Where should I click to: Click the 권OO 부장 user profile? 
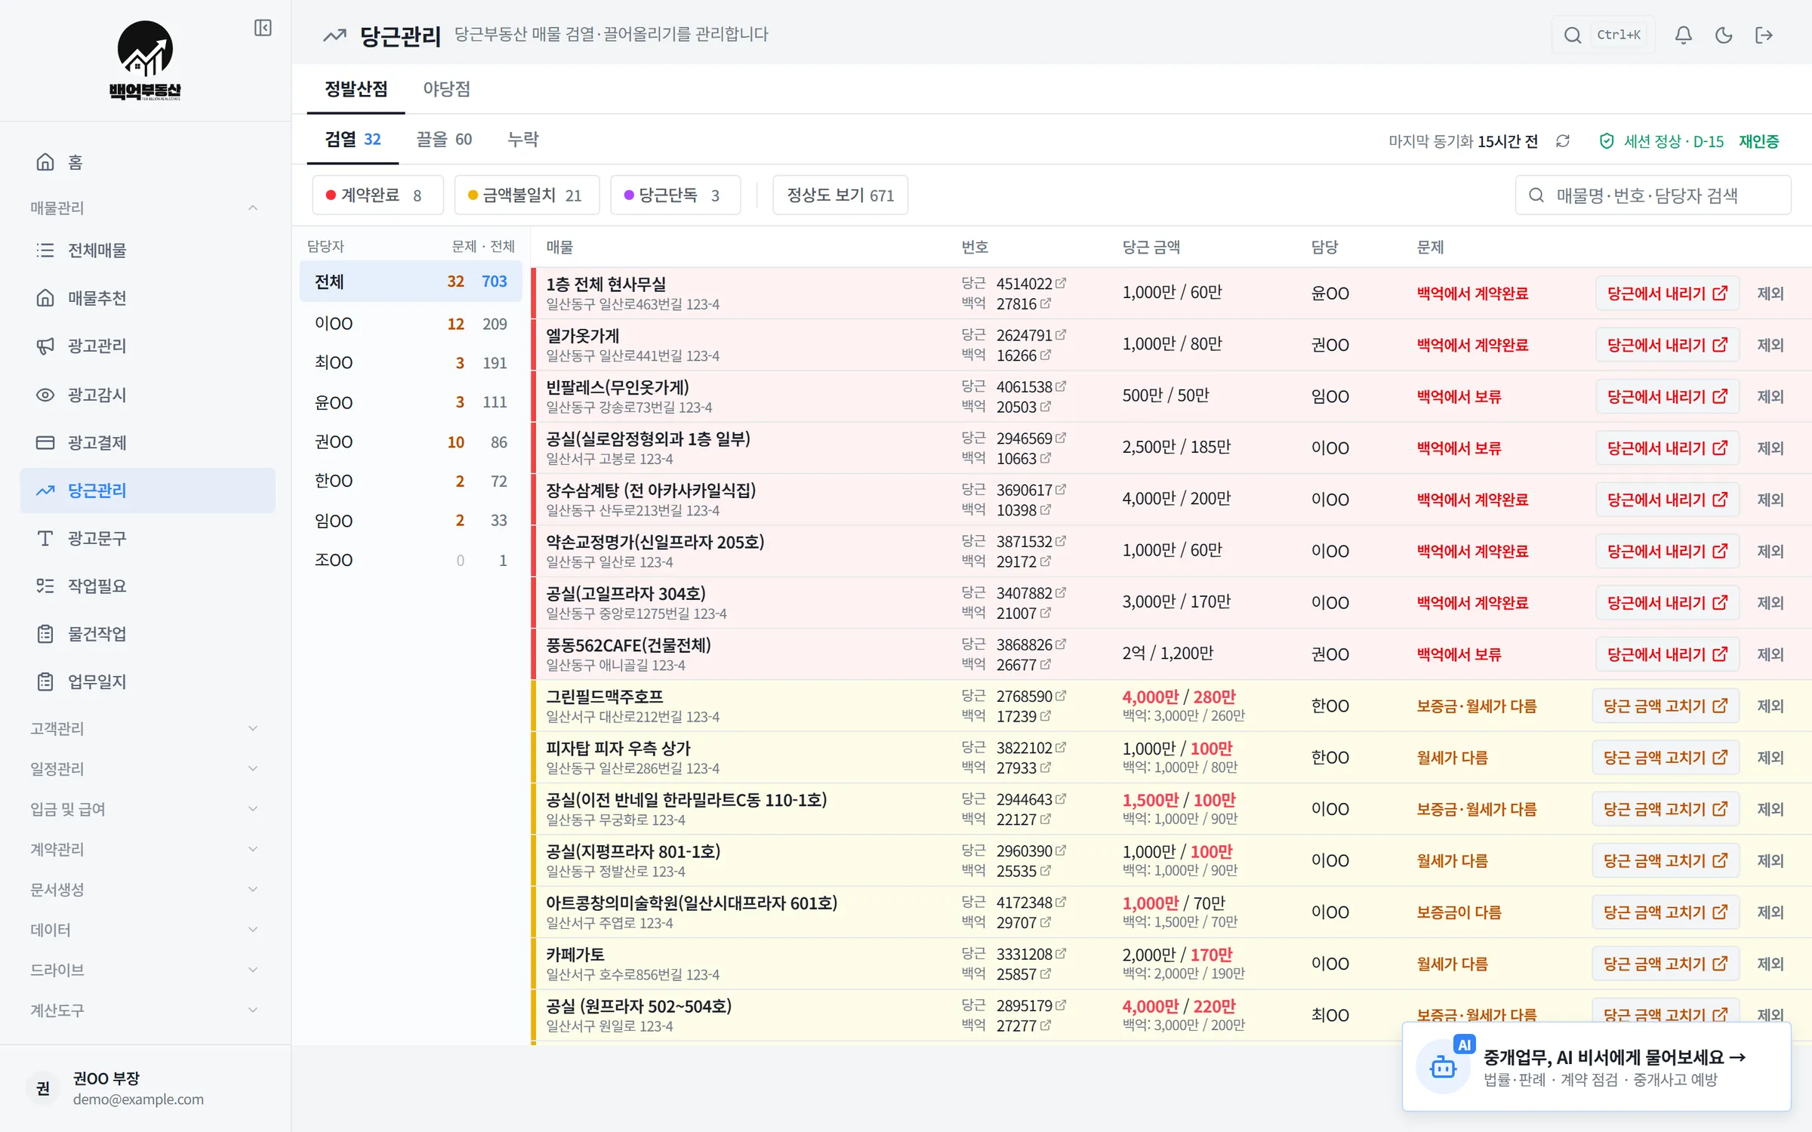pos(145,1087)
